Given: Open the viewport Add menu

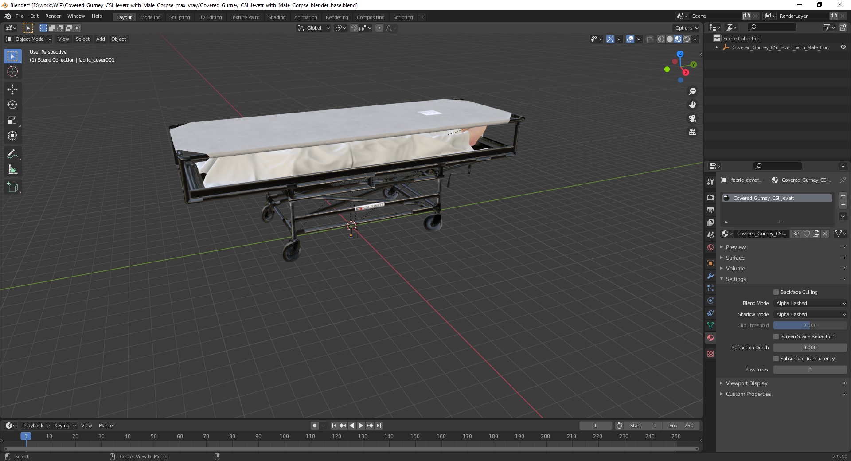Looking at the screenshot, I should coord(101,39).
